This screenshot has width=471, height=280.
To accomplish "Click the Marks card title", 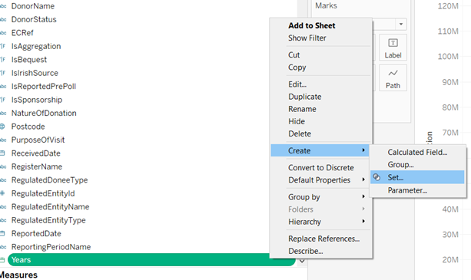I will 326,5.
